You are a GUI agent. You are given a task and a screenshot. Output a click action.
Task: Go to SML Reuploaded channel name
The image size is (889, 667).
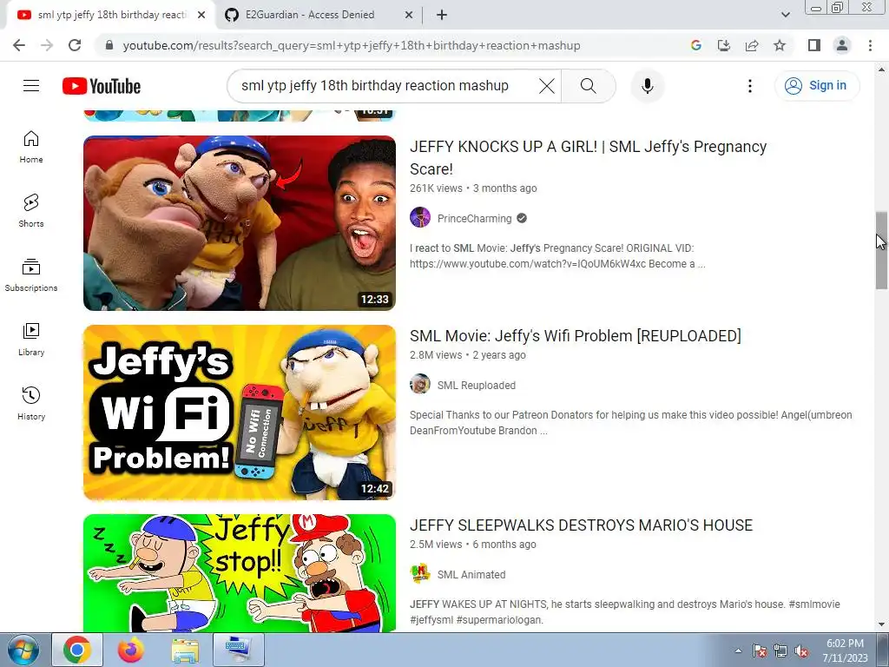point(477,385)
